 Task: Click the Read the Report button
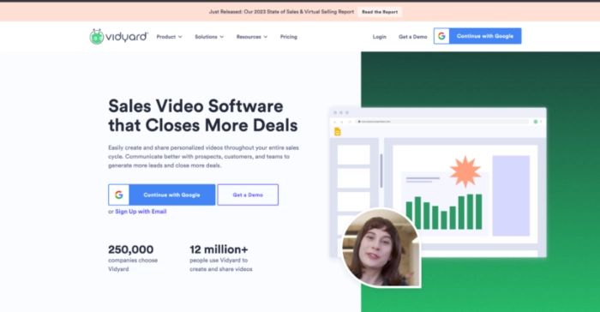click(x=380, y=12)
